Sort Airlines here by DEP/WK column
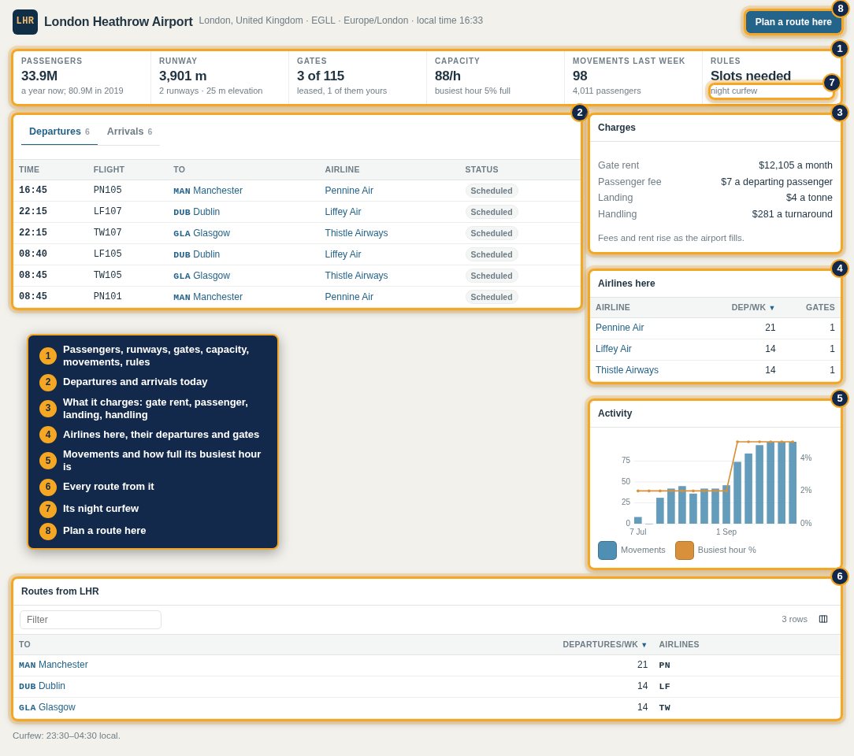 [752, 307]
